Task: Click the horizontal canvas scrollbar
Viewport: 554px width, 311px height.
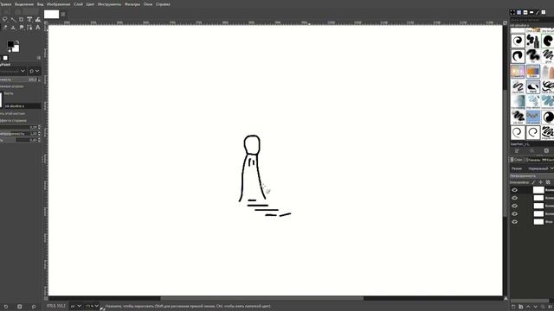Action: pos(261,299)
